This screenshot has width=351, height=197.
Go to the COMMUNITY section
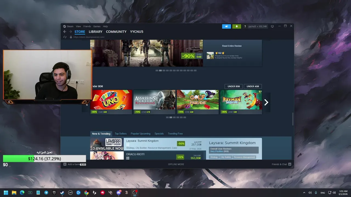[x=116, y=32]
